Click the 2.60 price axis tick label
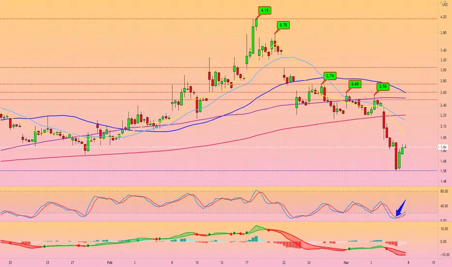452x267 pixels. [x=443, y=93]
